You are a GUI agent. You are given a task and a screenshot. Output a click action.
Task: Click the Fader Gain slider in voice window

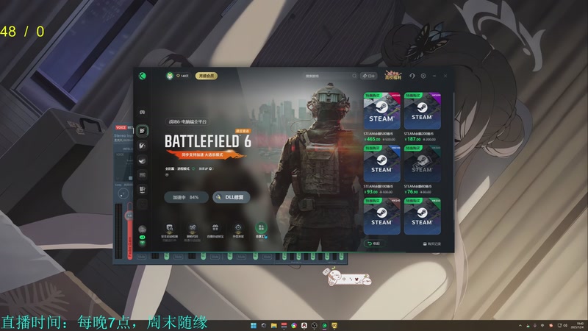point(129,231)
